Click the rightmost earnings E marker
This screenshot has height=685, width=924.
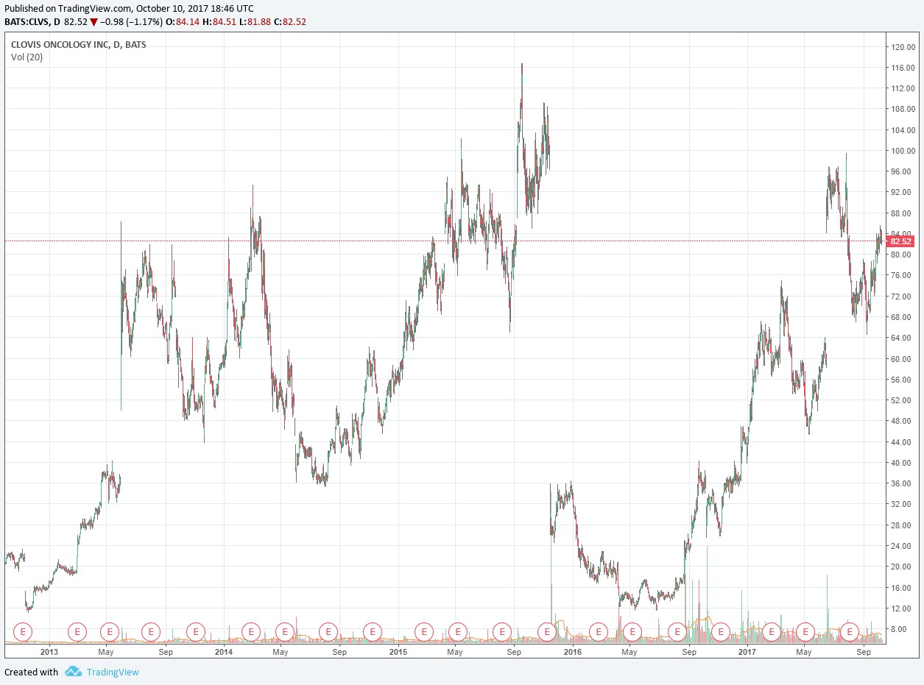click(850, 631)
